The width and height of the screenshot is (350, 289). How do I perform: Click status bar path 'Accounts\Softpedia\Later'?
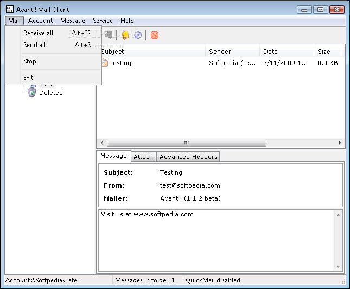point(42,280)
